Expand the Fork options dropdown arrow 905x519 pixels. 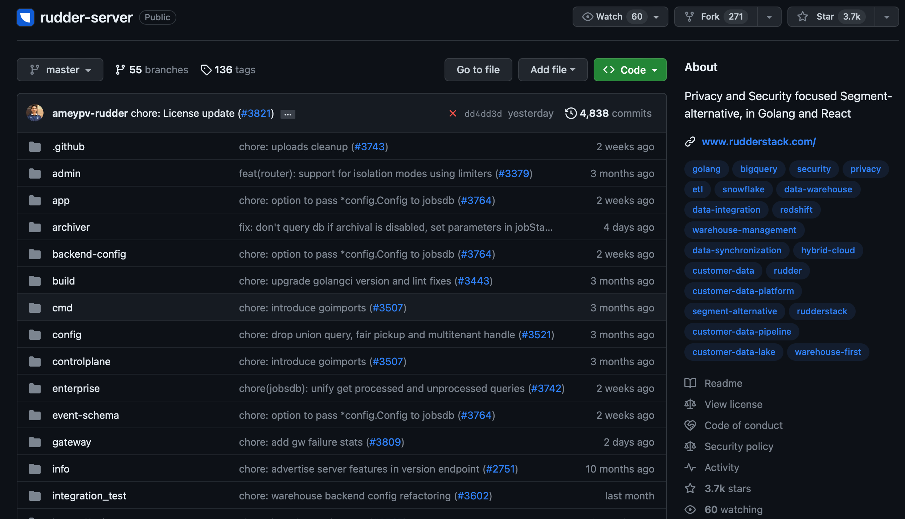(769, 17)
